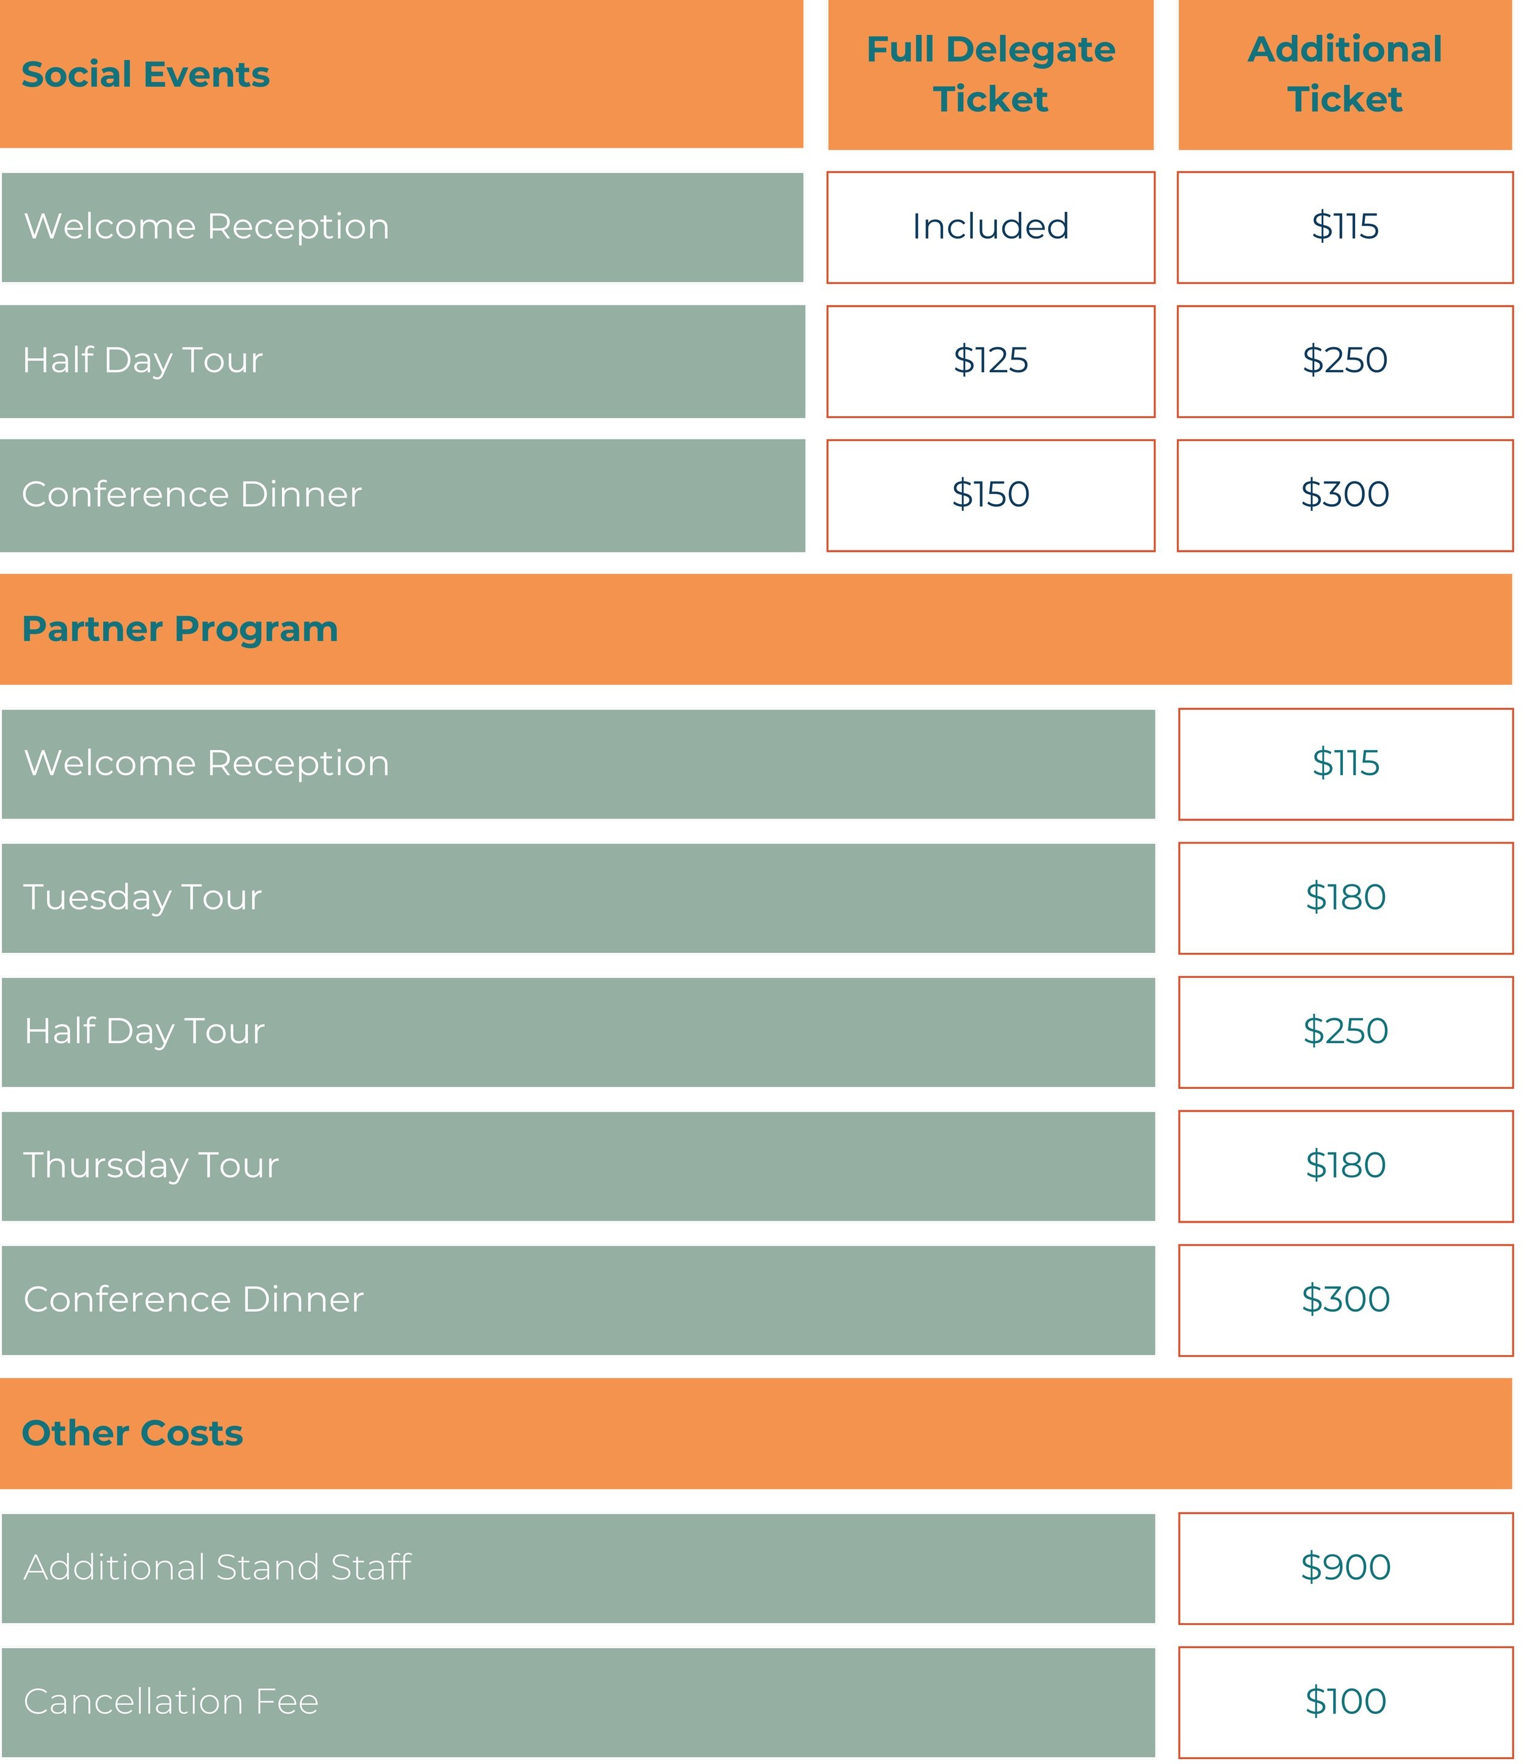Click the Thursday Tour $180 price cell
The image size is (1526, 1764).
pos(1345,1166)
